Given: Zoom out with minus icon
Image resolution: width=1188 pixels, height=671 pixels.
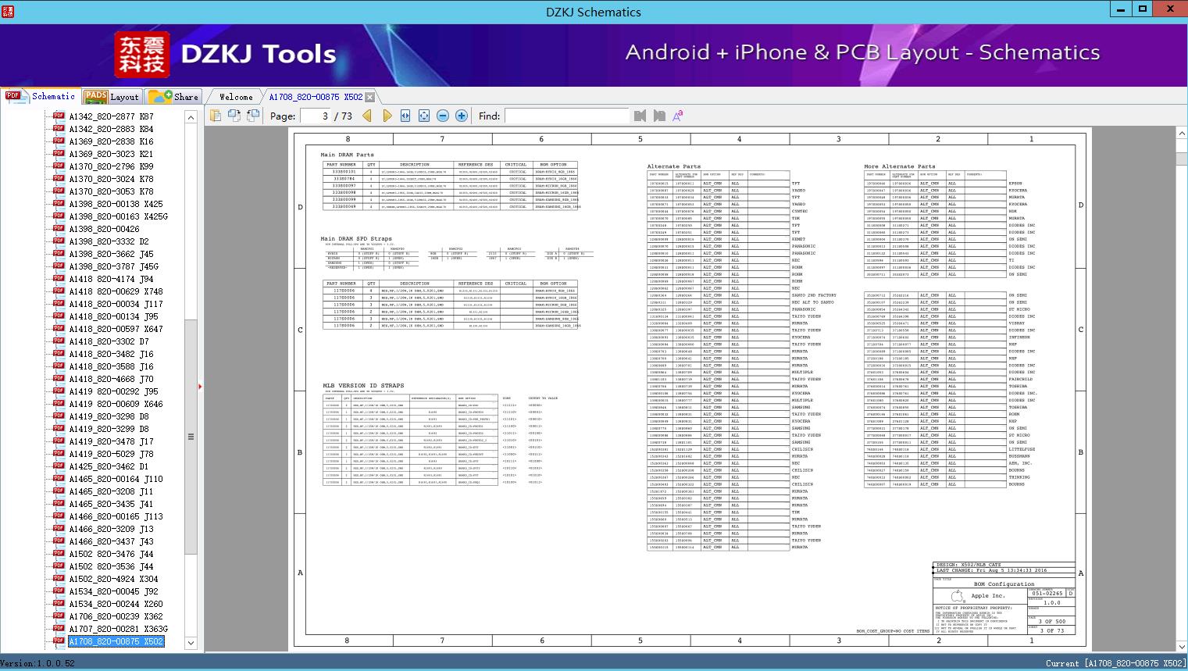Looking at the screenshot, I should coord(443,116).
